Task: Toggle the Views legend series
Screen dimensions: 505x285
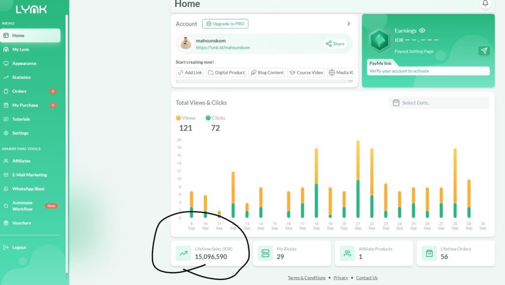Action: tap(186, 118)
